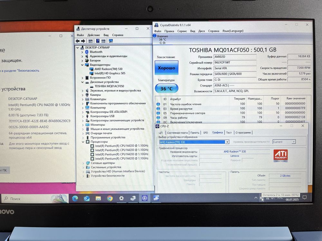Click the Bluetooth icon in the device tree

(x=87, y=52)
